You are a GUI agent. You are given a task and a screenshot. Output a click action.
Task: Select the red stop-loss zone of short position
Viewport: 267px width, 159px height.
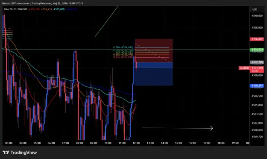[x=154, y=50]
